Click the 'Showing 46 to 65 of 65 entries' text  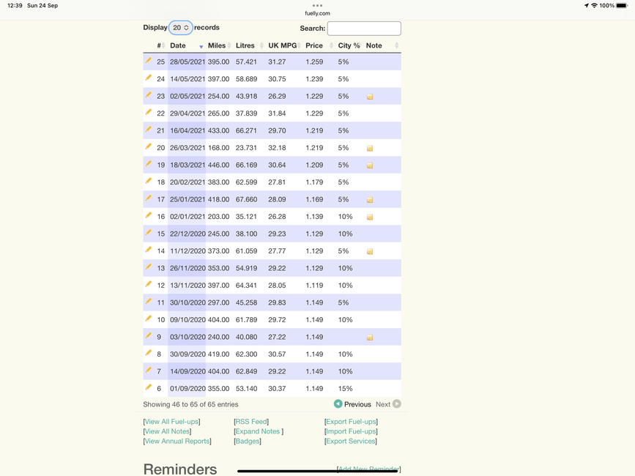[190, 404]
